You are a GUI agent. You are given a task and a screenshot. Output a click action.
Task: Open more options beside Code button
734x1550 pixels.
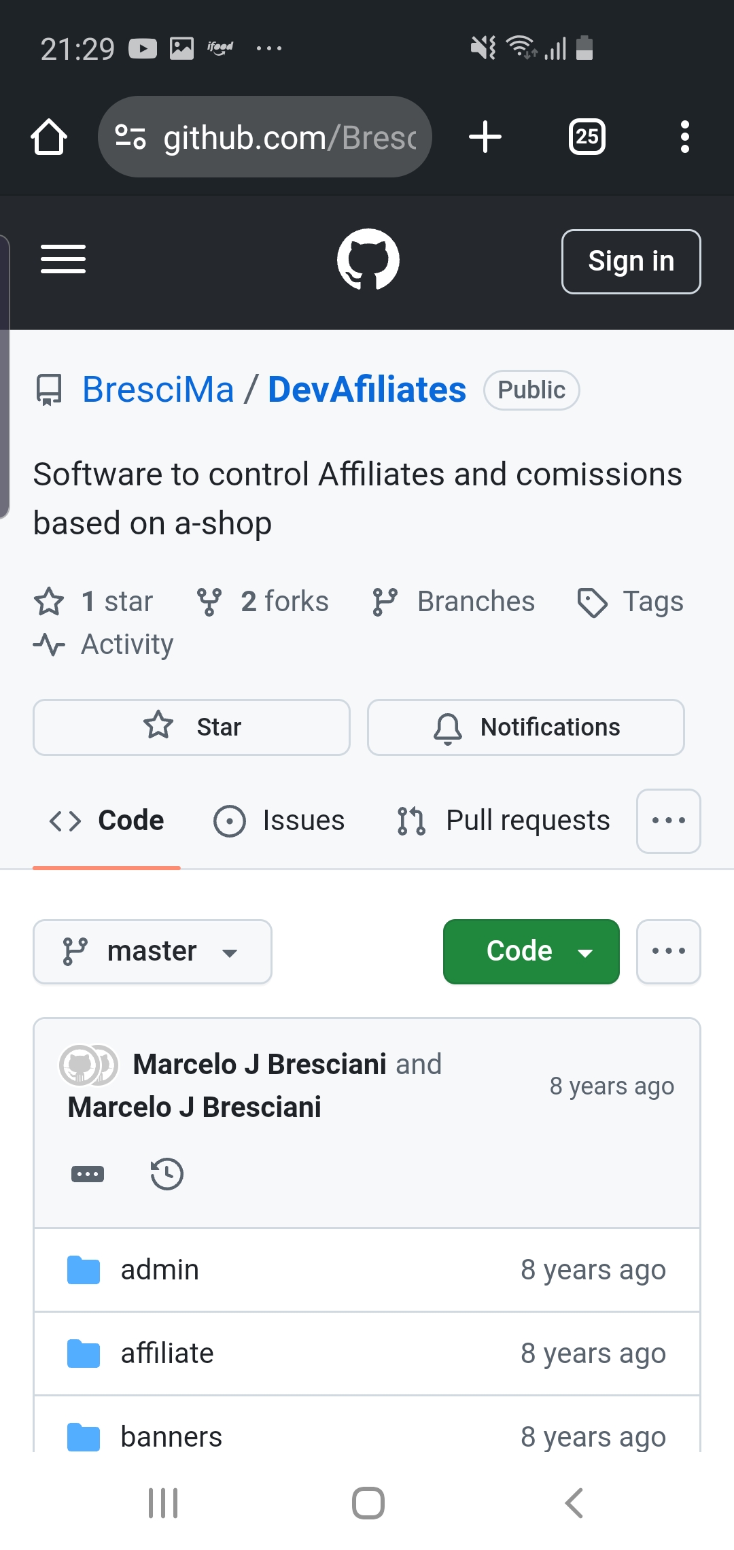coord(669,951)
